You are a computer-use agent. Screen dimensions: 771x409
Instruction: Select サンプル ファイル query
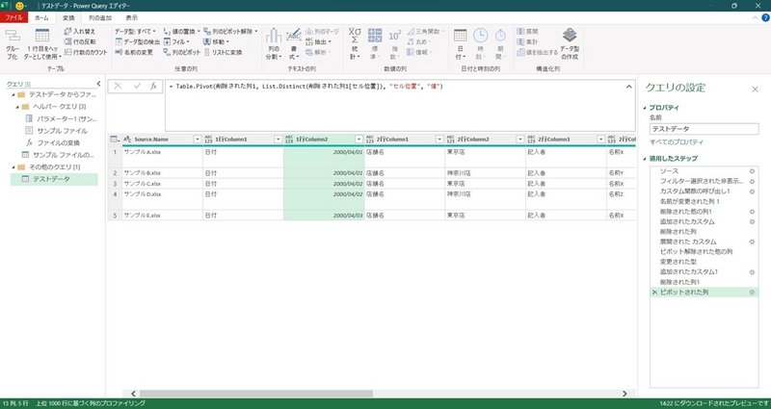point(62,131)
